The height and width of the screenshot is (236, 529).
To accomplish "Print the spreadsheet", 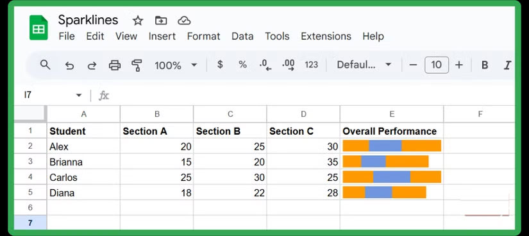I will pyautogui.click(x=115, y=65).
